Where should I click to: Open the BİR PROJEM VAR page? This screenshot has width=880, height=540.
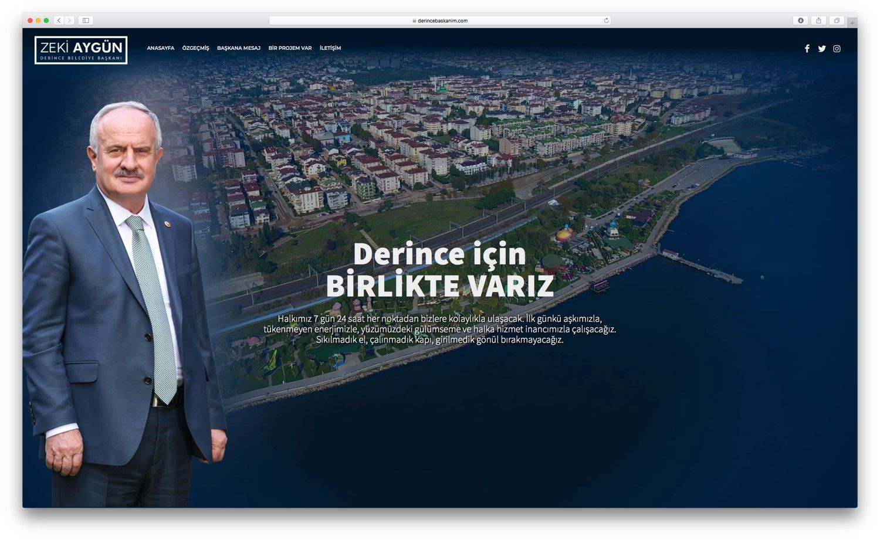coord(290,48)
